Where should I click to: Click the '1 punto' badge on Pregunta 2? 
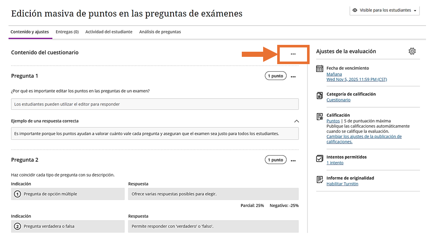(275, 160)
